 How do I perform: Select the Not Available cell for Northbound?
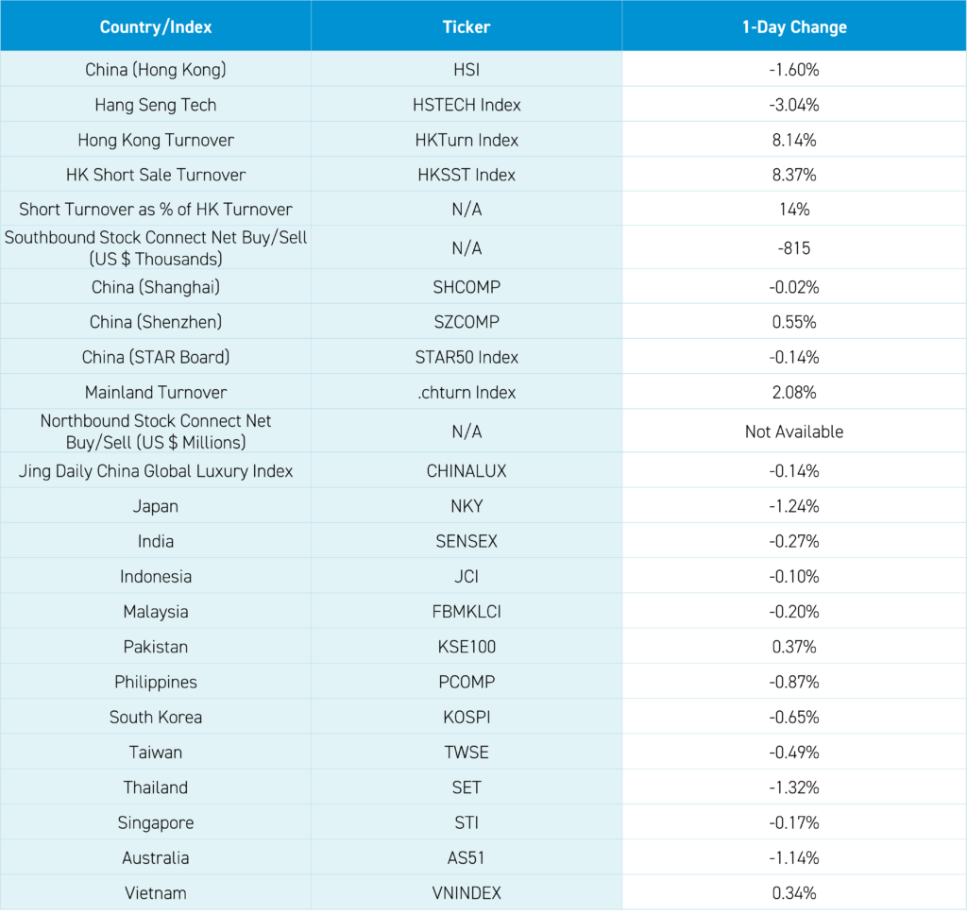click(794, 432)
